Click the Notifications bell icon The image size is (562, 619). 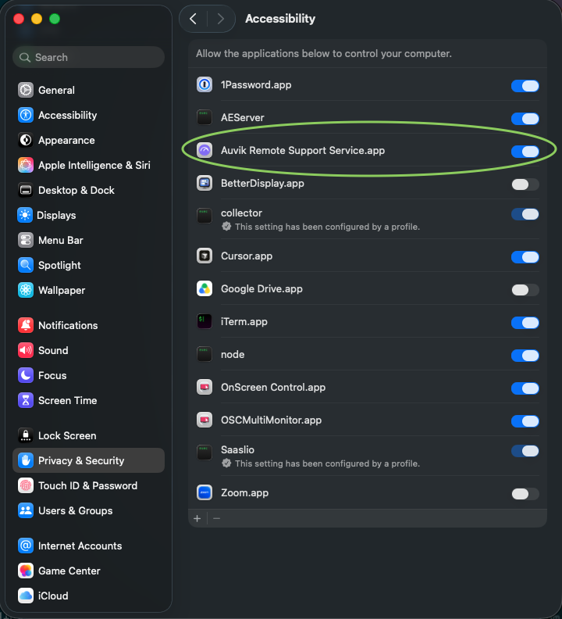click(26, 325)
